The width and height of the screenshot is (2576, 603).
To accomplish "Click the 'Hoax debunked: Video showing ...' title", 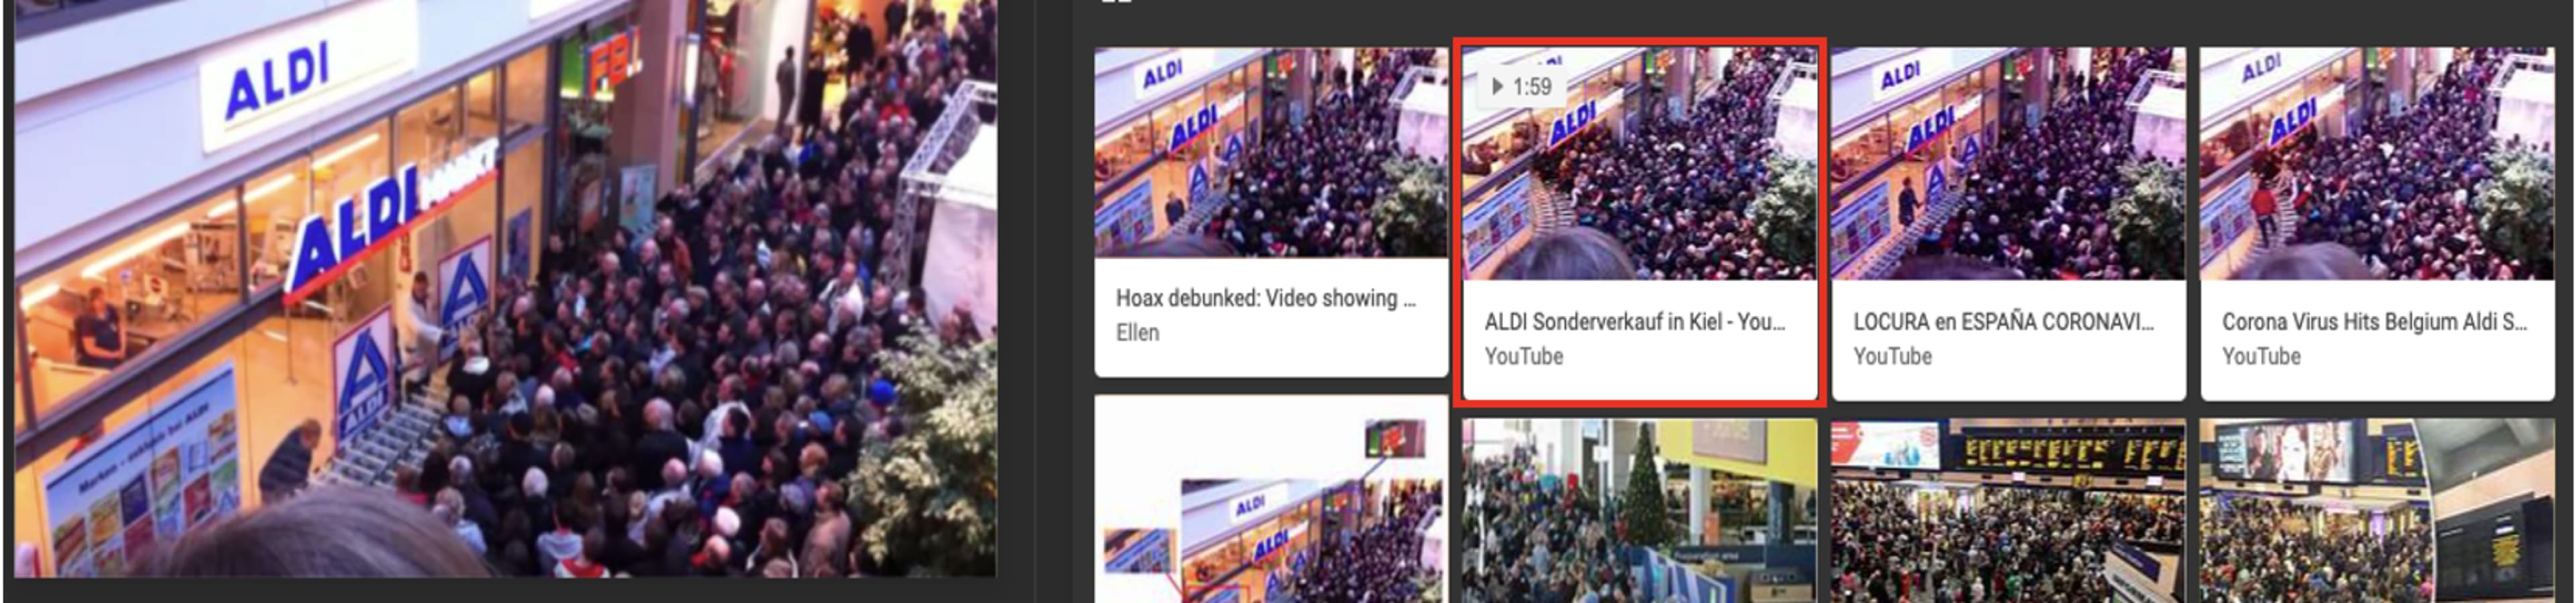I will coord(1265,299).
